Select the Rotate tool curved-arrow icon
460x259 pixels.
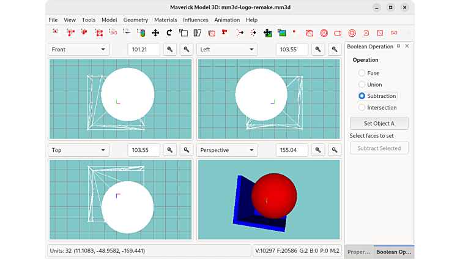[169, 32]
